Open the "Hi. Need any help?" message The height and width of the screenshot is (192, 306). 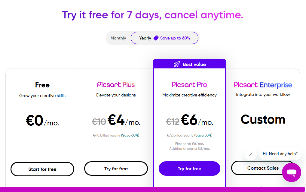[280, 154]
